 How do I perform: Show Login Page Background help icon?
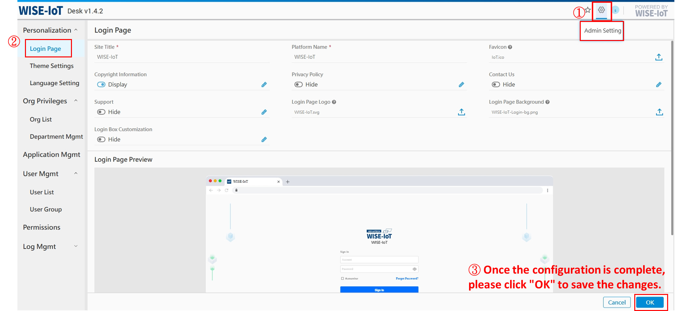[548, 102]
